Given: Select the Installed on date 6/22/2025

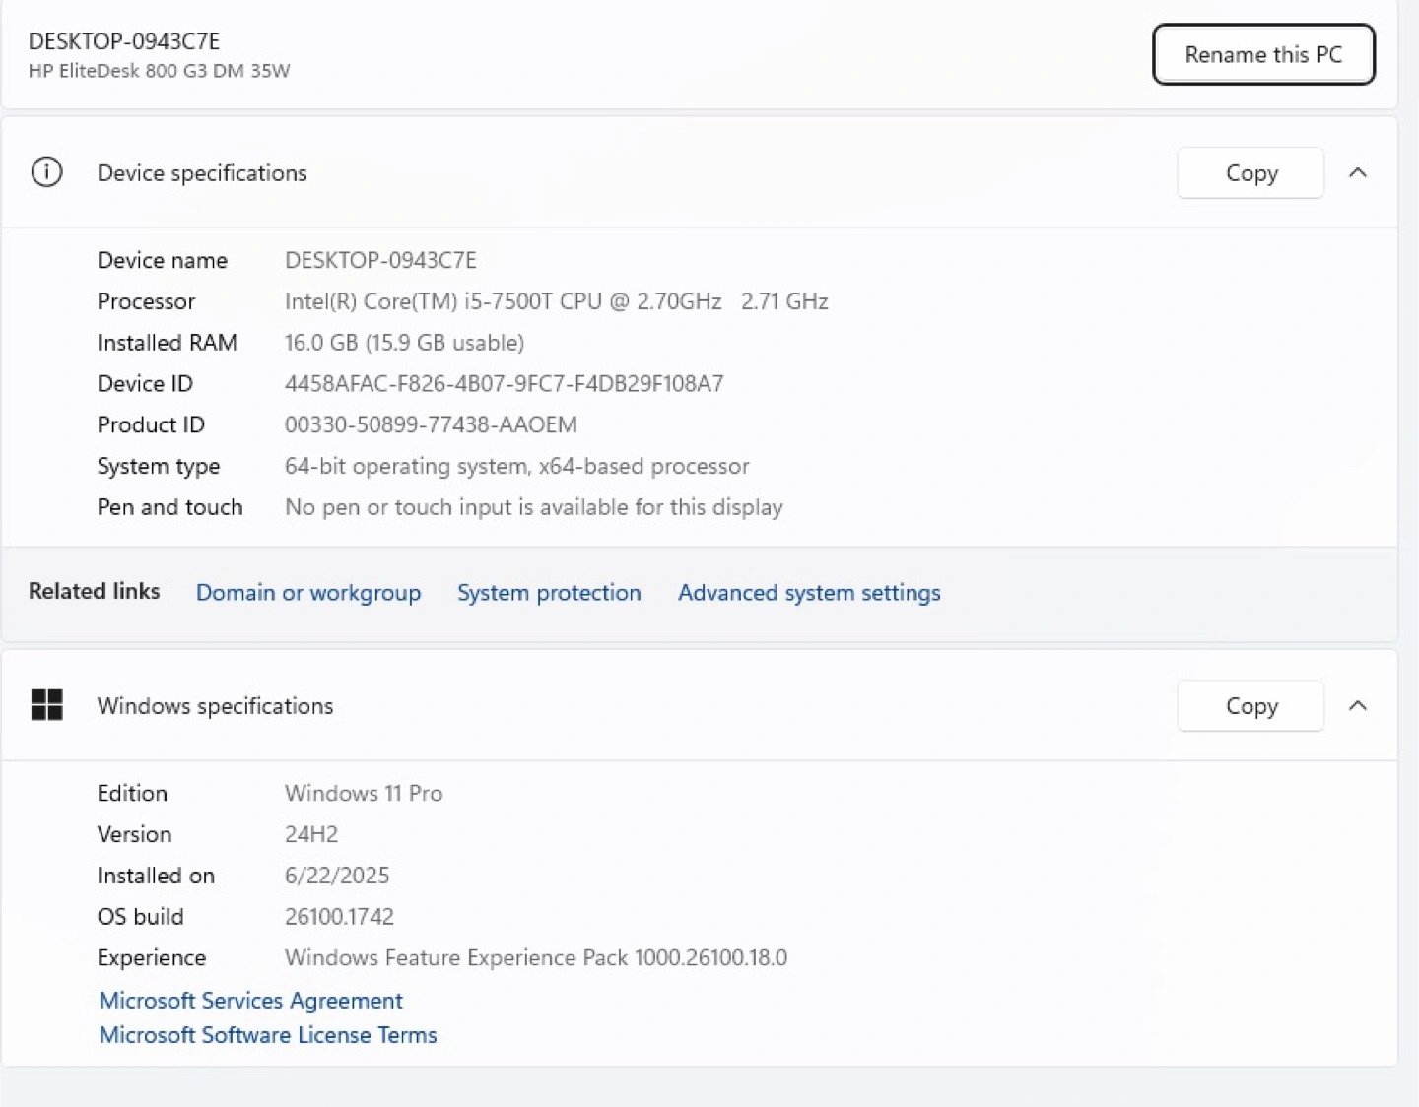Looking at the screenshot, I should tap(337, 877).
